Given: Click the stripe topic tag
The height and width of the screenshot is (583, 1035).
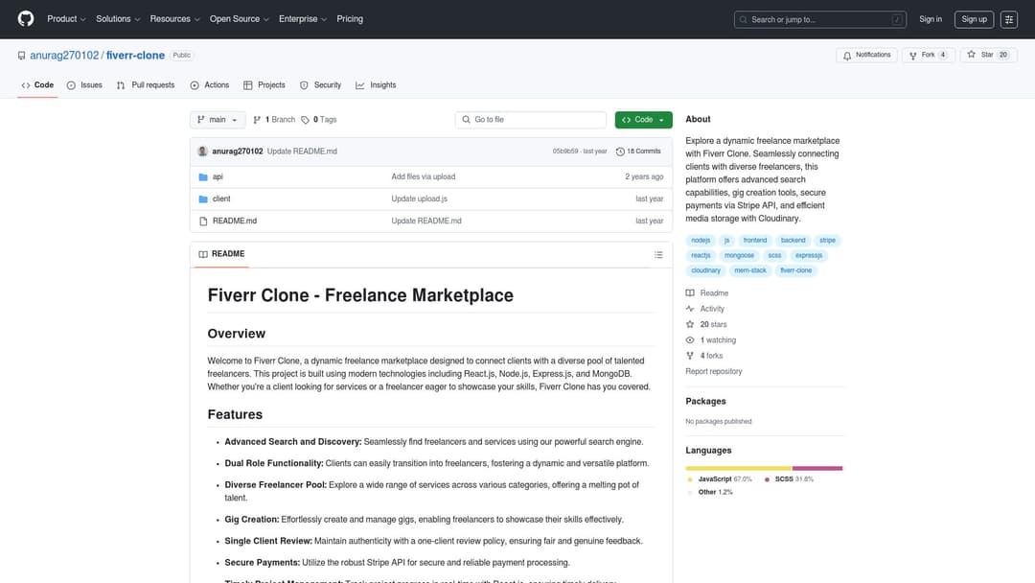Looking at the screenshot, I should click(827, 241).
